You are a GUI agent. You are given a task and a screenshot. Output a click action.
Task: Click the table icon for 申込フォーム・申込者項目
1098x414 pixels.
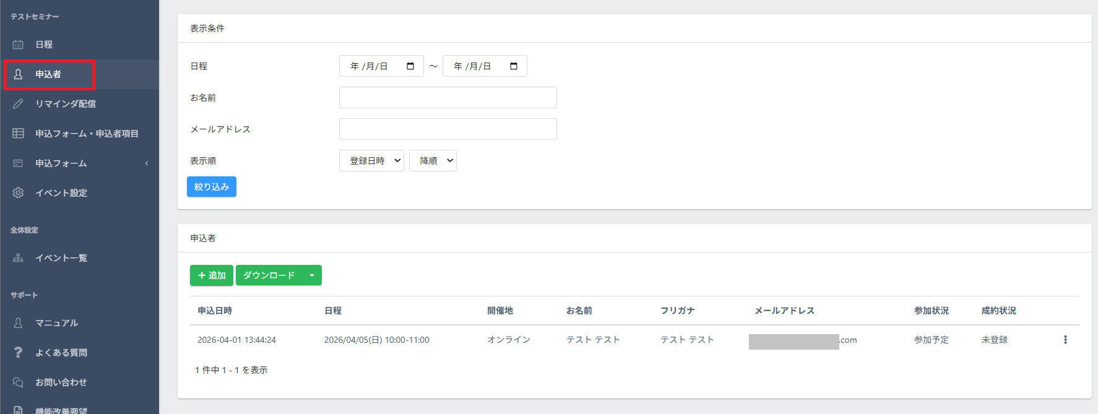tap(18, 134)
